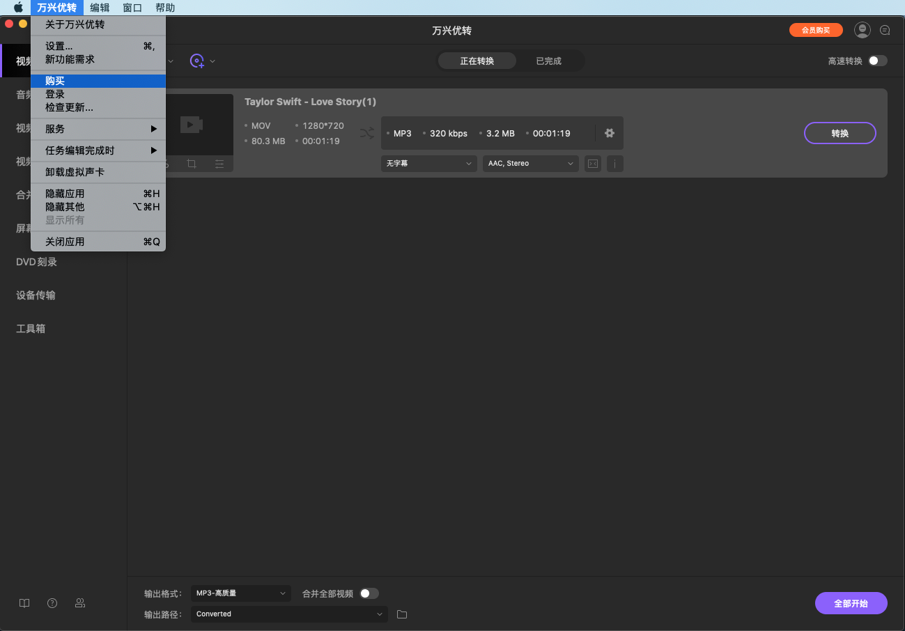905x631 pixels.
Task: Click 万兴优转 in the menu bar
Action: (57, 8)
